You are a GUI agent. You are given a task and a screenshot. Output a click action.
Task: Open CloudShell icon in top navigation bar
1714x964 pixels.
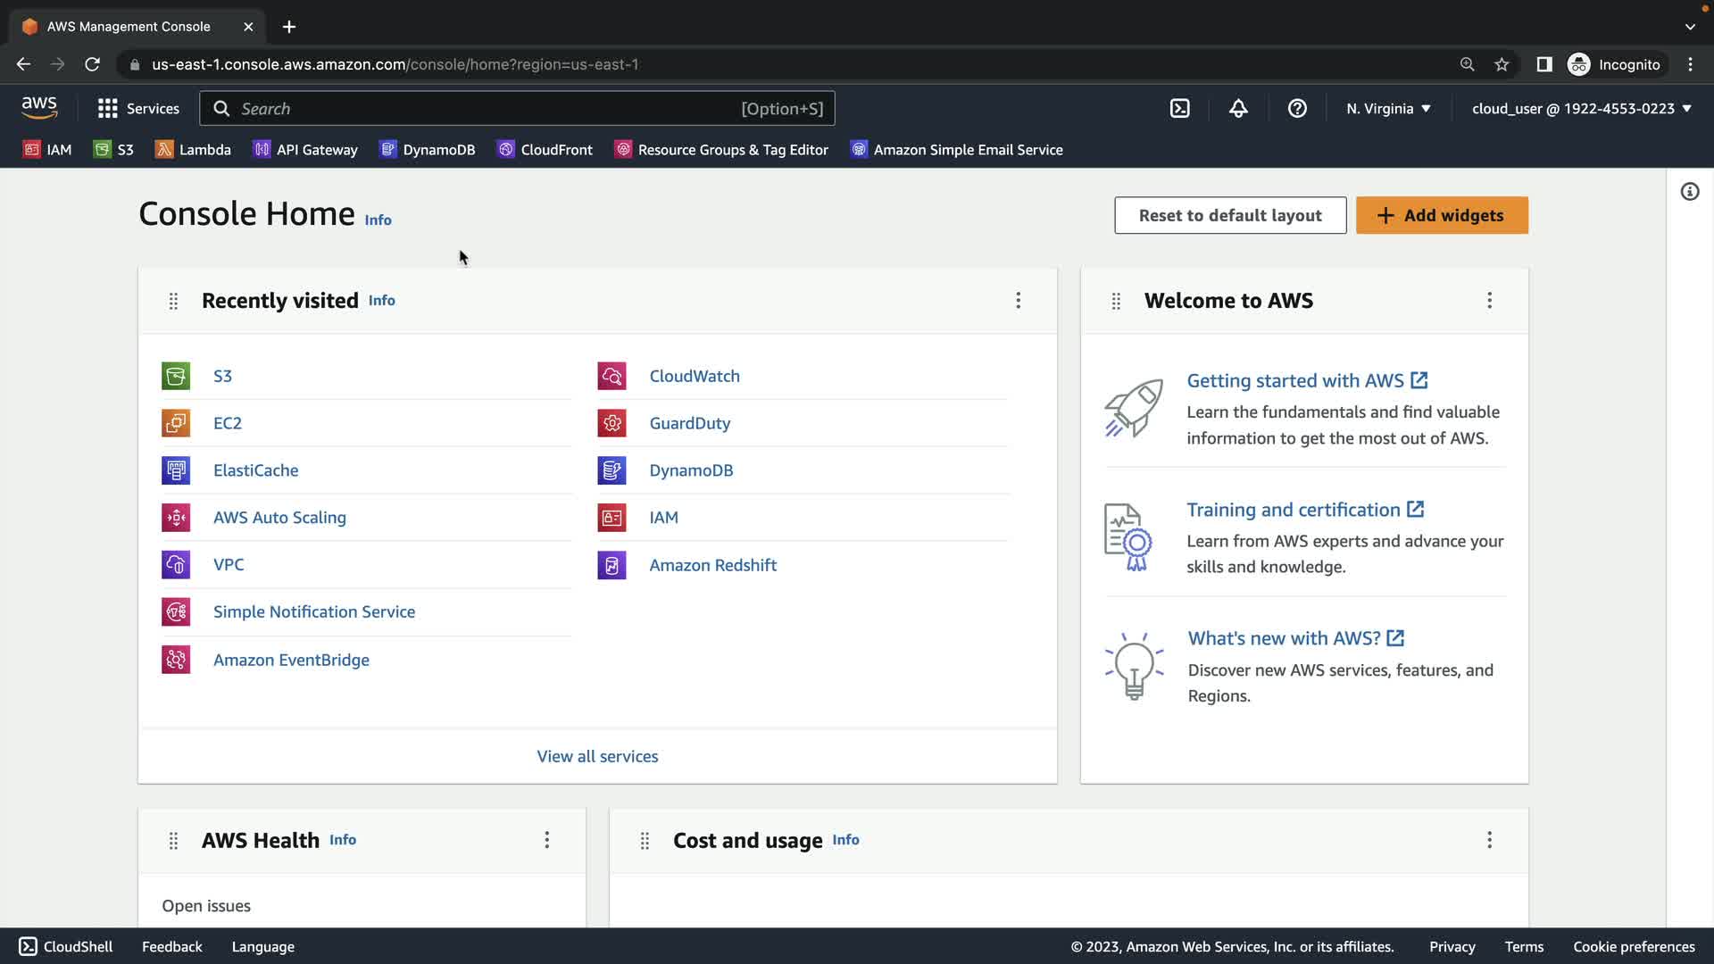(x=1179, y=108)
